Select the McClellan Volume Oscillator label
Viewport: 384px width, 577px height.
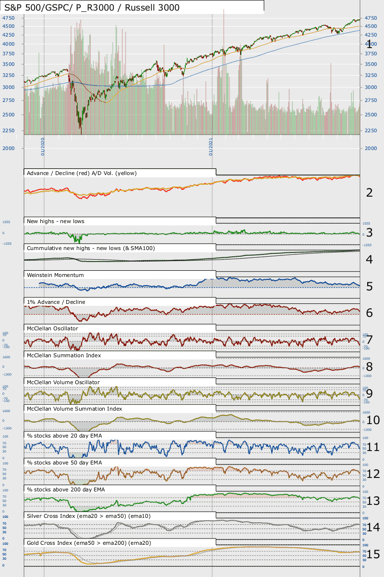click(x=63, y=382)
